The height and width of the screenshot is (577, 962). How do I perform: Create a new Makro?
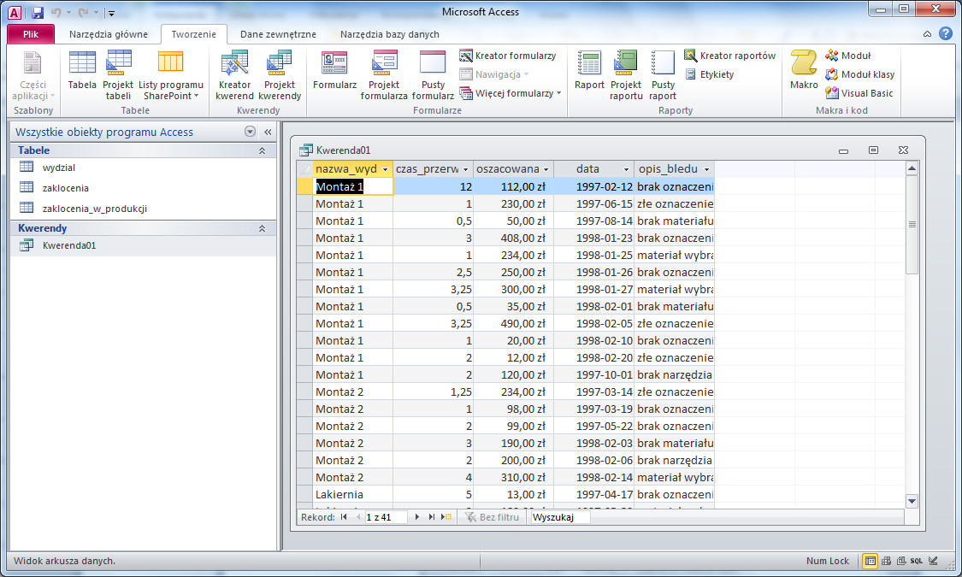point(804,72)
